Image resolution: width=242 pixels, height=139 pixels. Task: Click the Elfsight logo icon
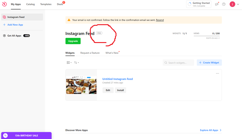(x=5, y=4)
